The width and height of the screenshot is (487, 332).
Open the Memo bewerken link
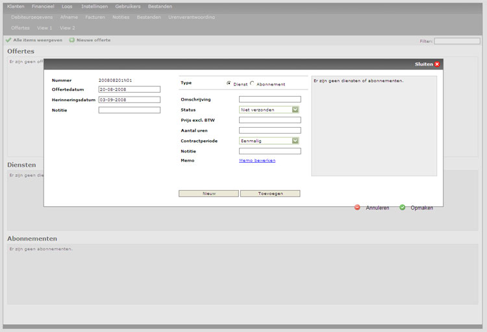click(x=257, y=160)
